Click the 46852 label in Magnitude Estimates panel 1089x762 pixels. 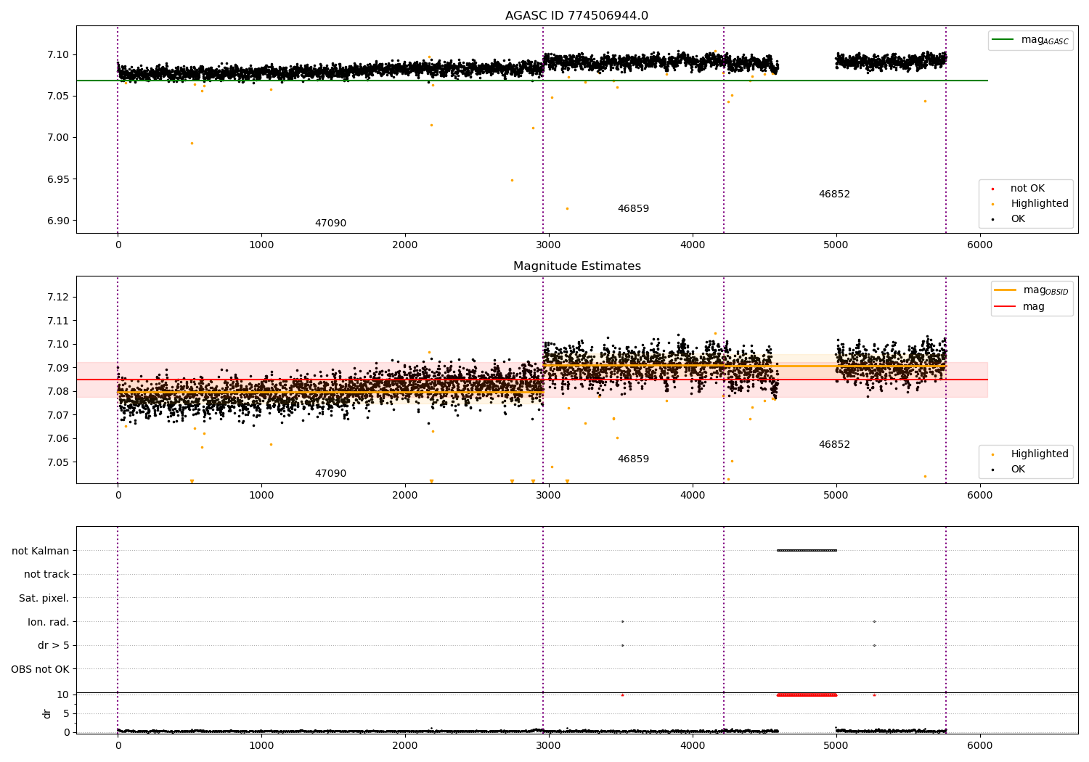[x=834, y=445]
